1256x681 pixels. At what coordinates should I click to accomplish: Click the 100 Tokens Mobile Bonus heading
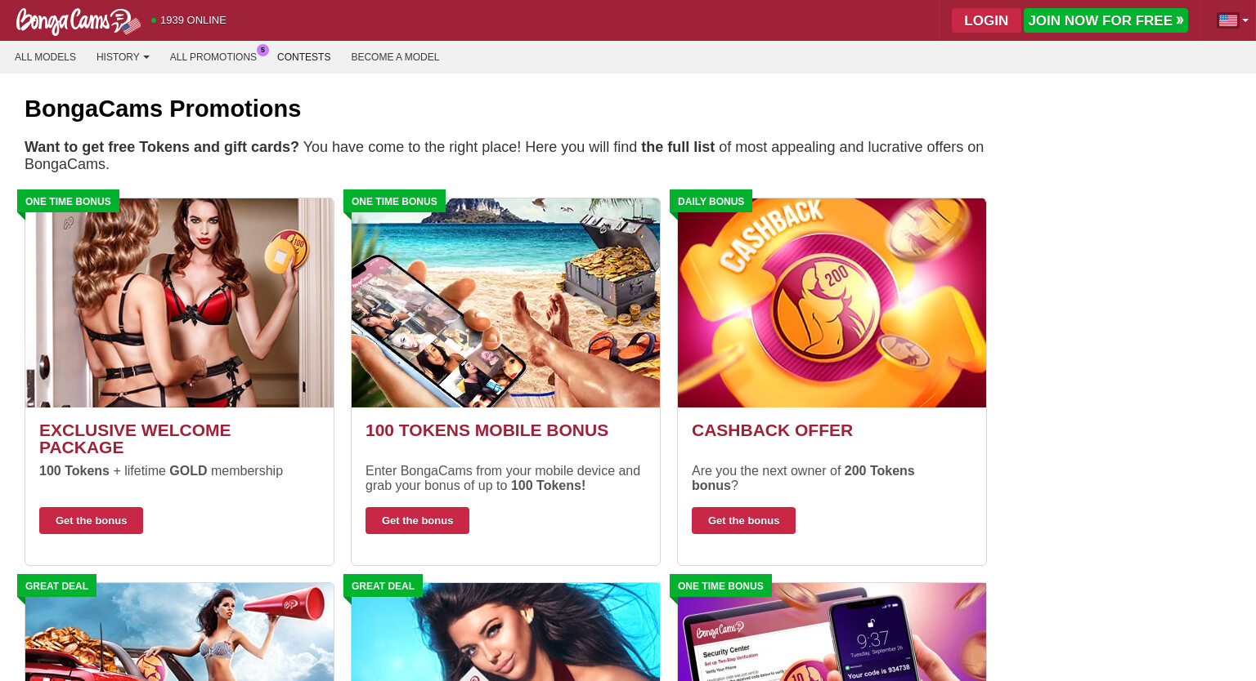[x=487, y=430]
